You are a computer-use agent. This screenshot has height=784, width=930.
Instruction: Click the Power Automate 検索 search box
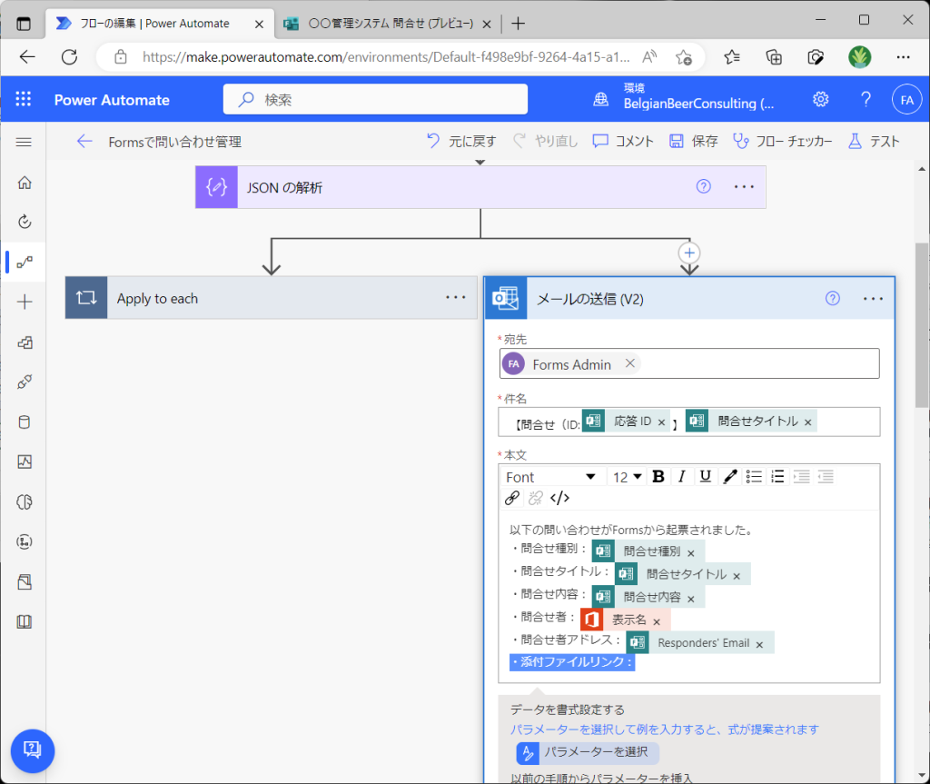tap(375, 99)
